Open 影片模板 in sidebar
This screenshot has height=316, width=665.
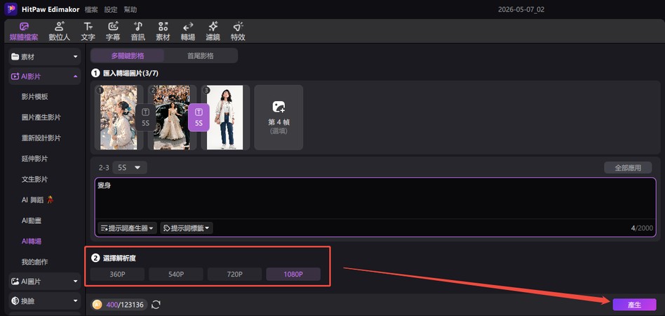pos(35,97)
